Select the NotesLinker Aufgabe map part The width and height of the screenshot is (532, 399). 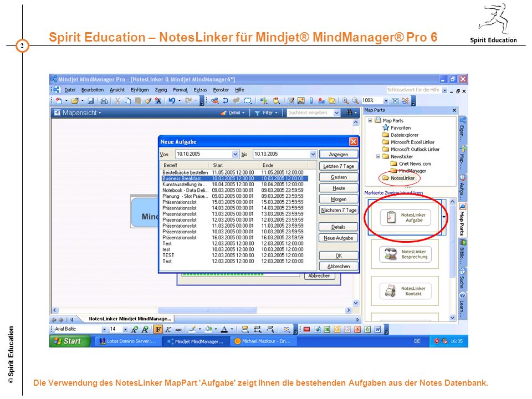(406, 217)
